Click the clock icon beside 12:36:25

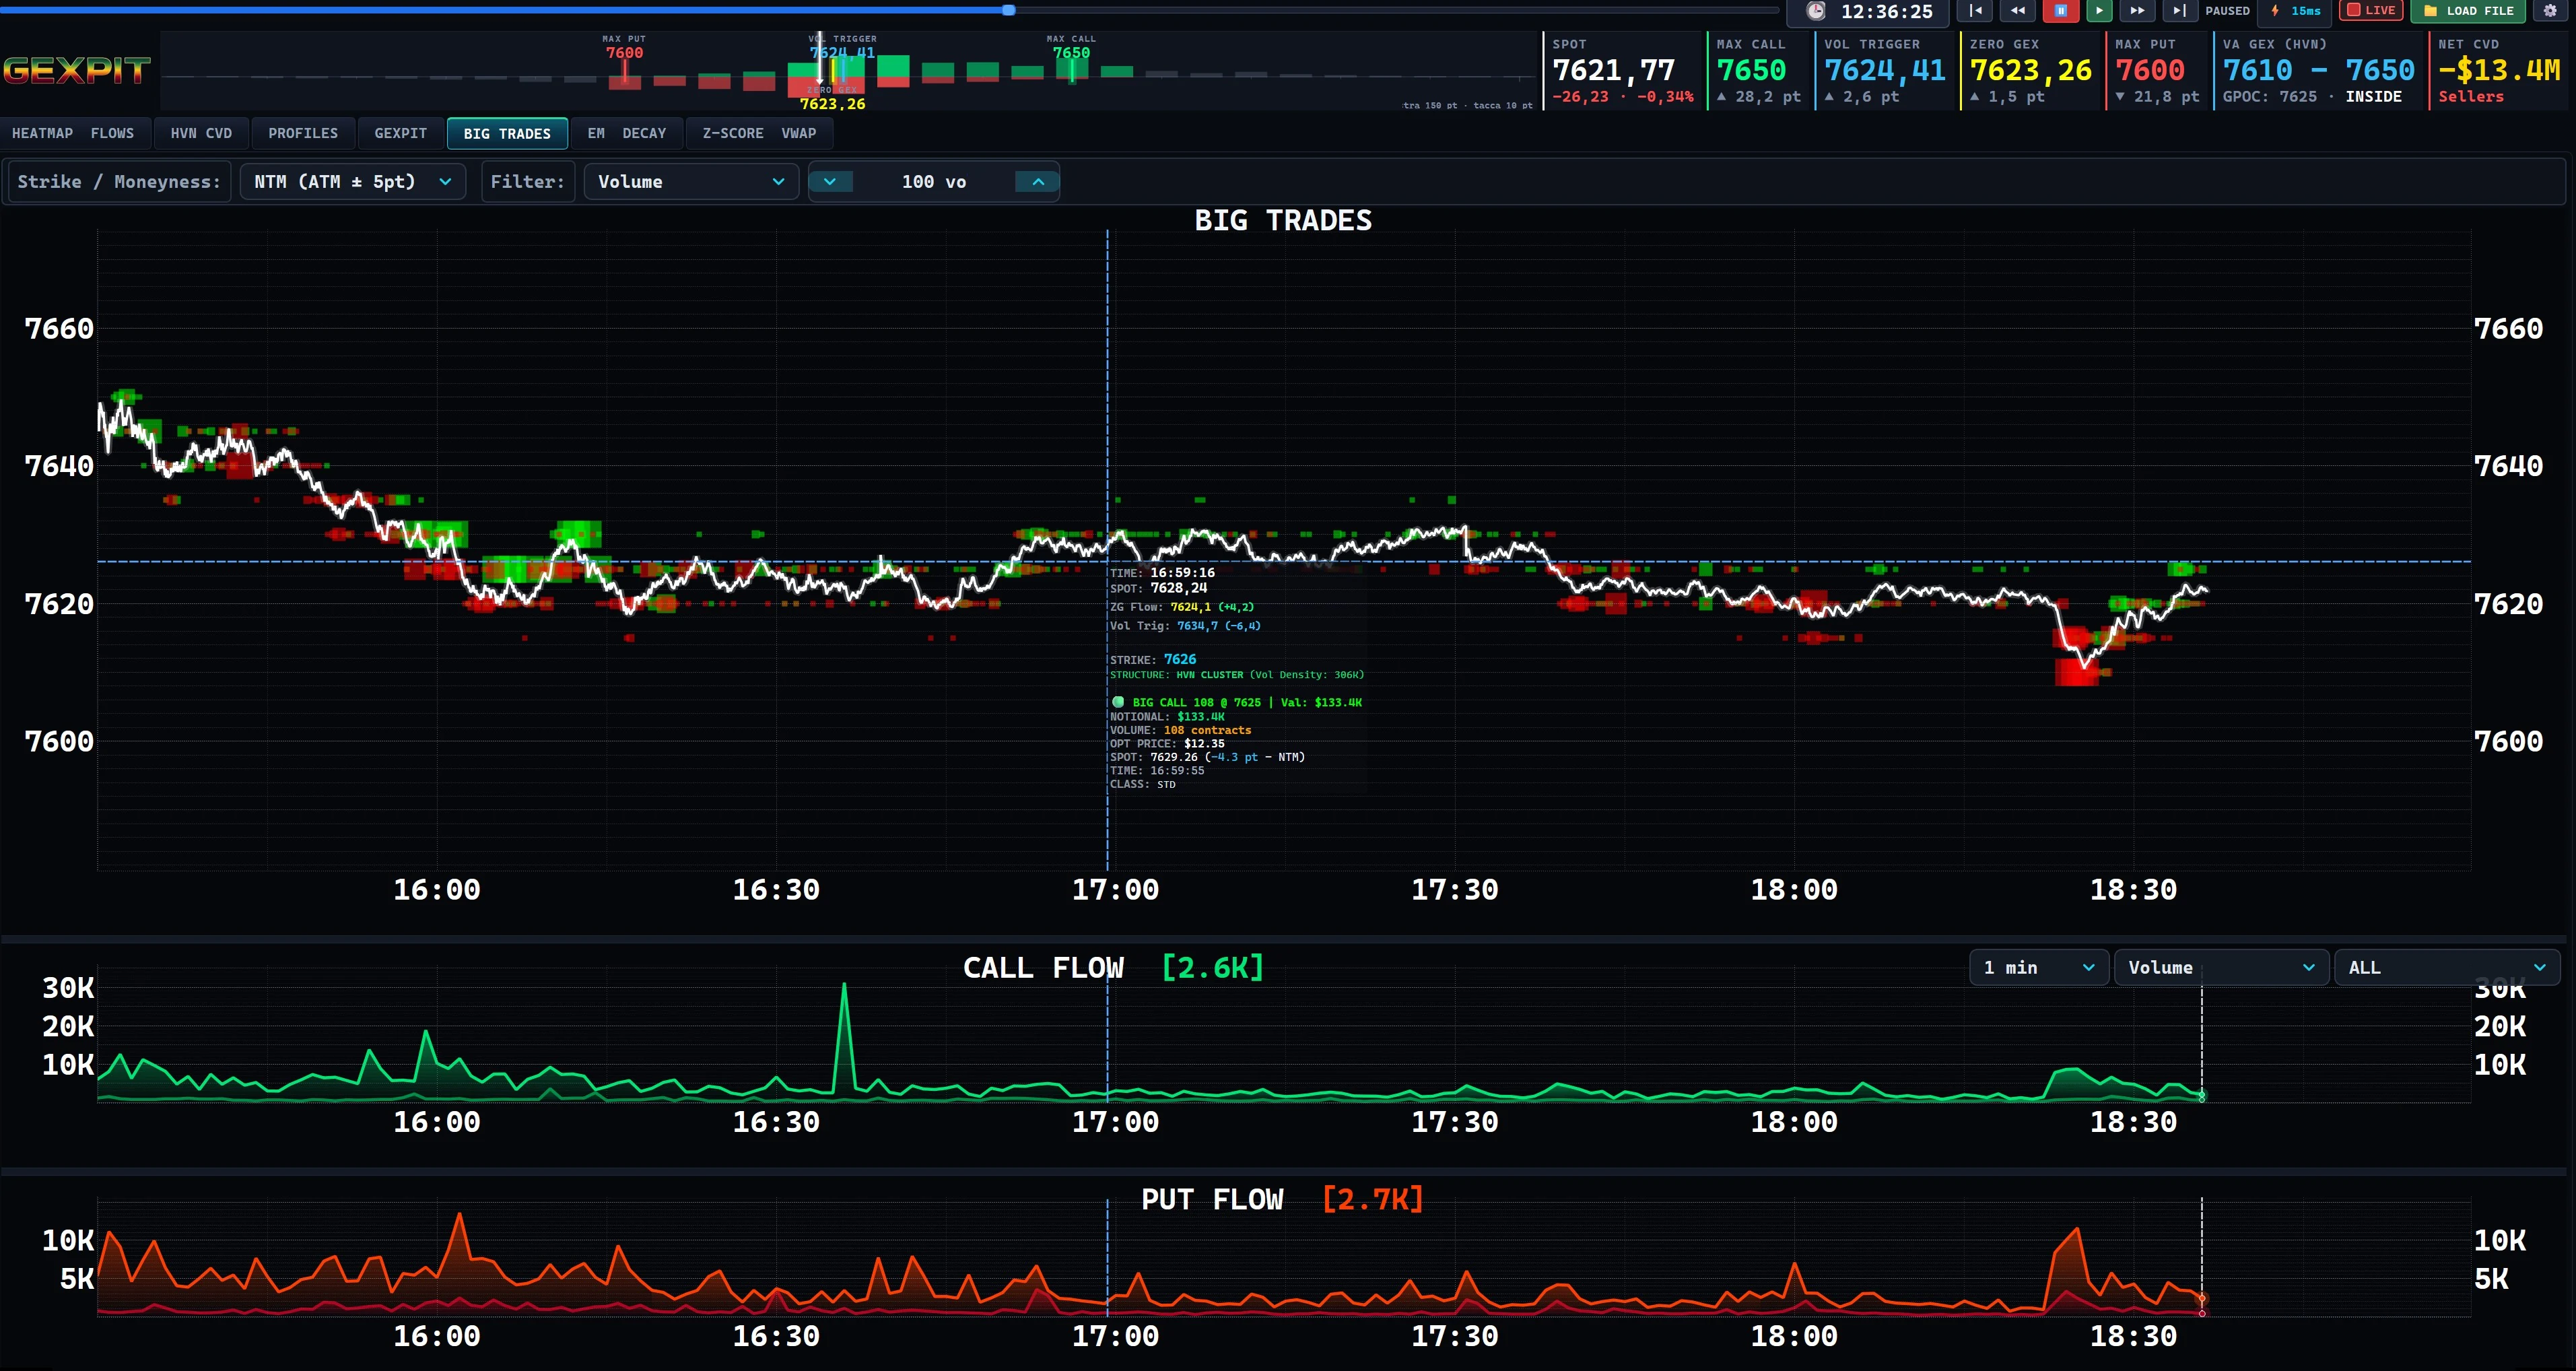(1816, 11)
